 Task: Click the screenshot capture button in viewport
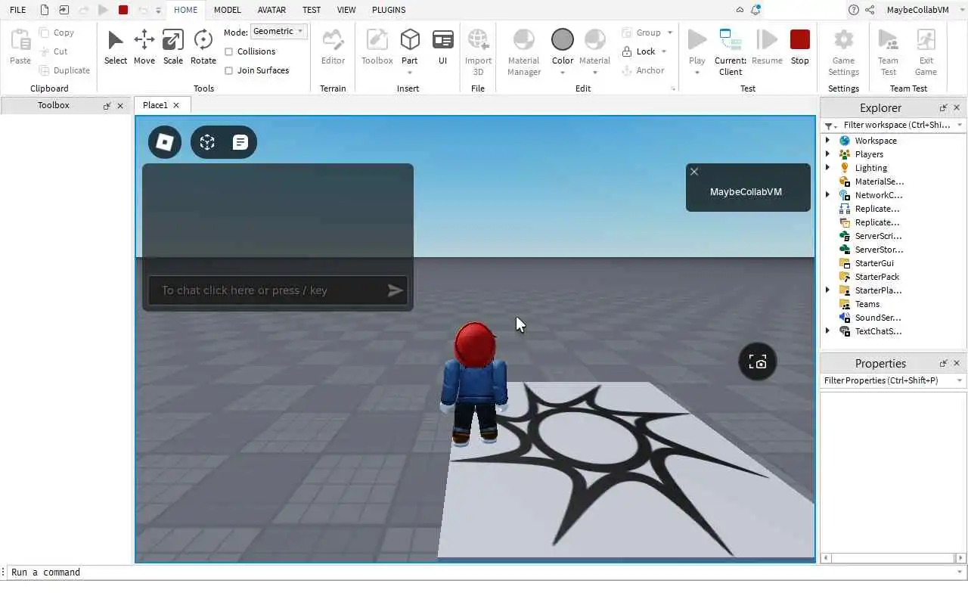757,362
